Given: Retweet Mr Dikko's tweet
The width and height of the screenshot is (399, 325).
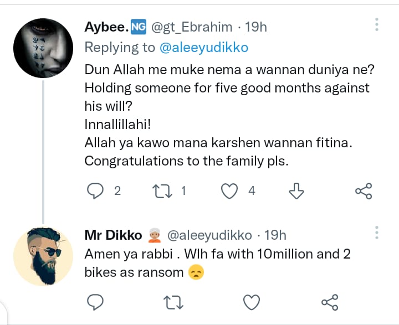Looking at the screenshot, I should click(174, 302).
